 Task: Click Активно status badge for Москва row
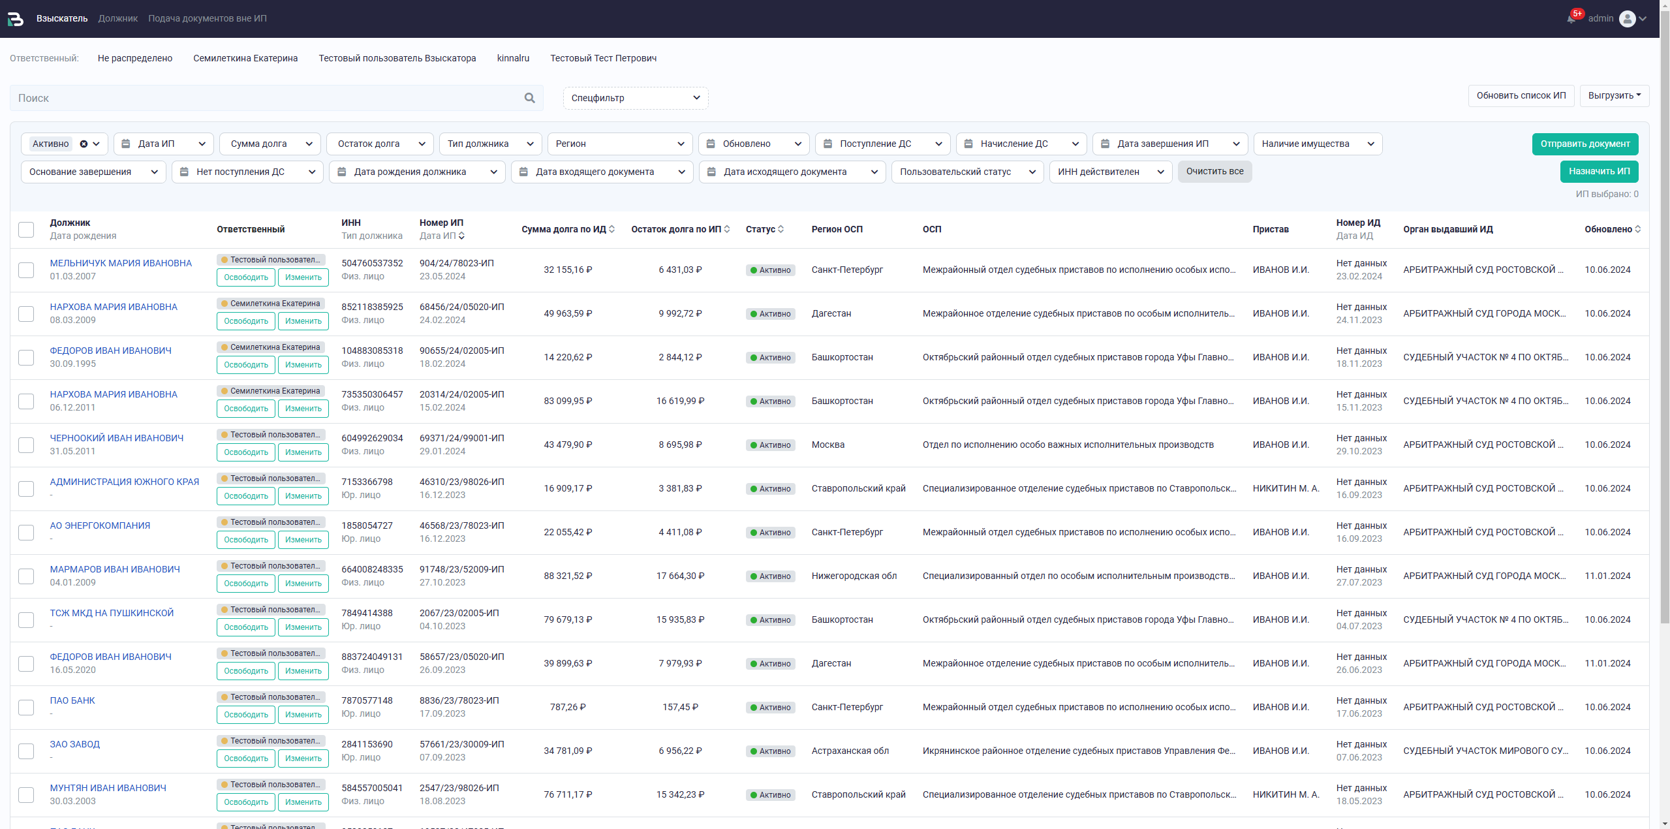coord(770,445)
